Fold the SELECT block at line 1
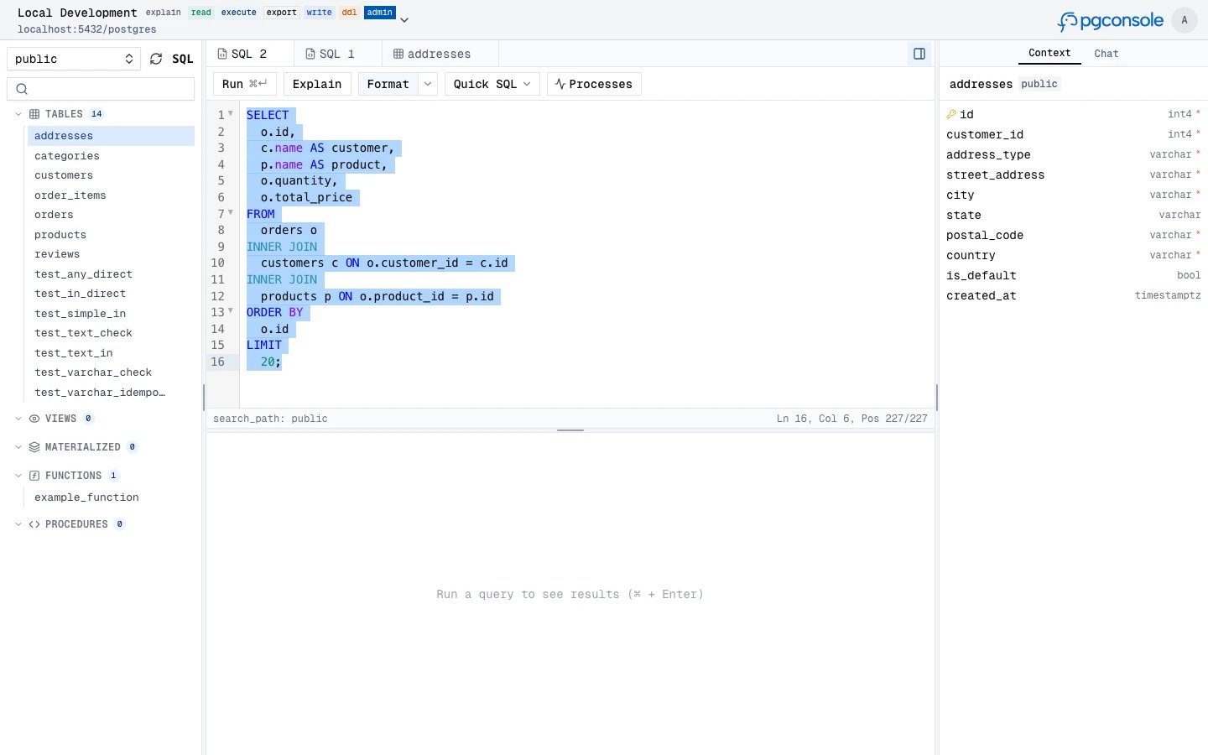The image size is (1208, 755). 231,113
